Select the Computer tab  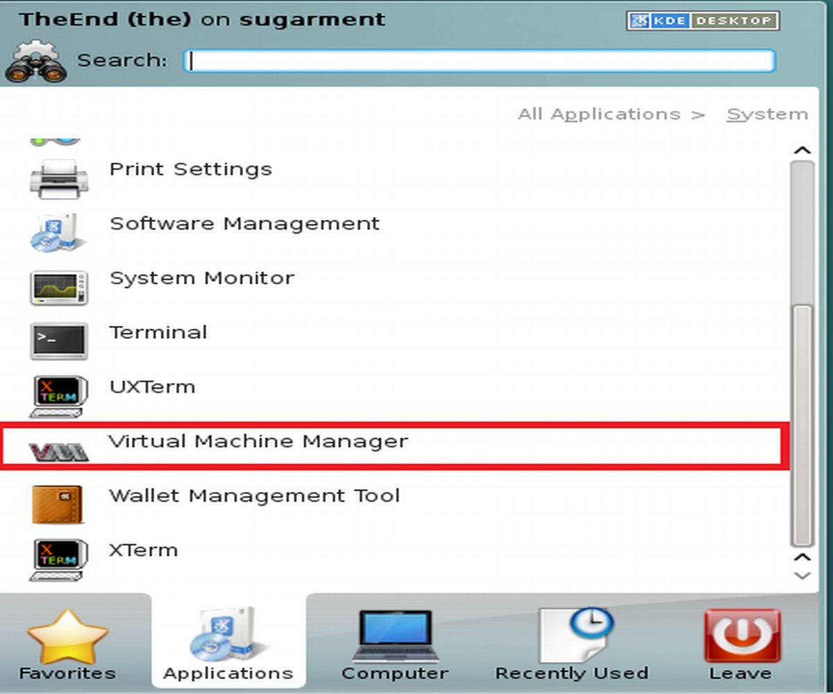point(394,645)
